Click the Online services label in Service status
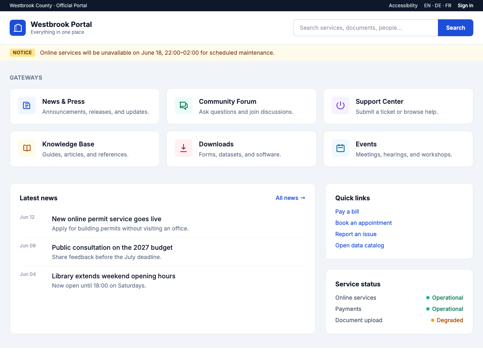This screenshot has height=362, width=483. pos(356,298)
